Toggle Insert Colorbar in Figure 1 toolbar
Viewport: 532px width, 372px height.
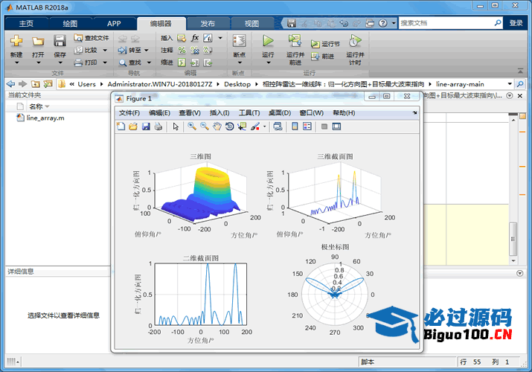click(295, 126)
